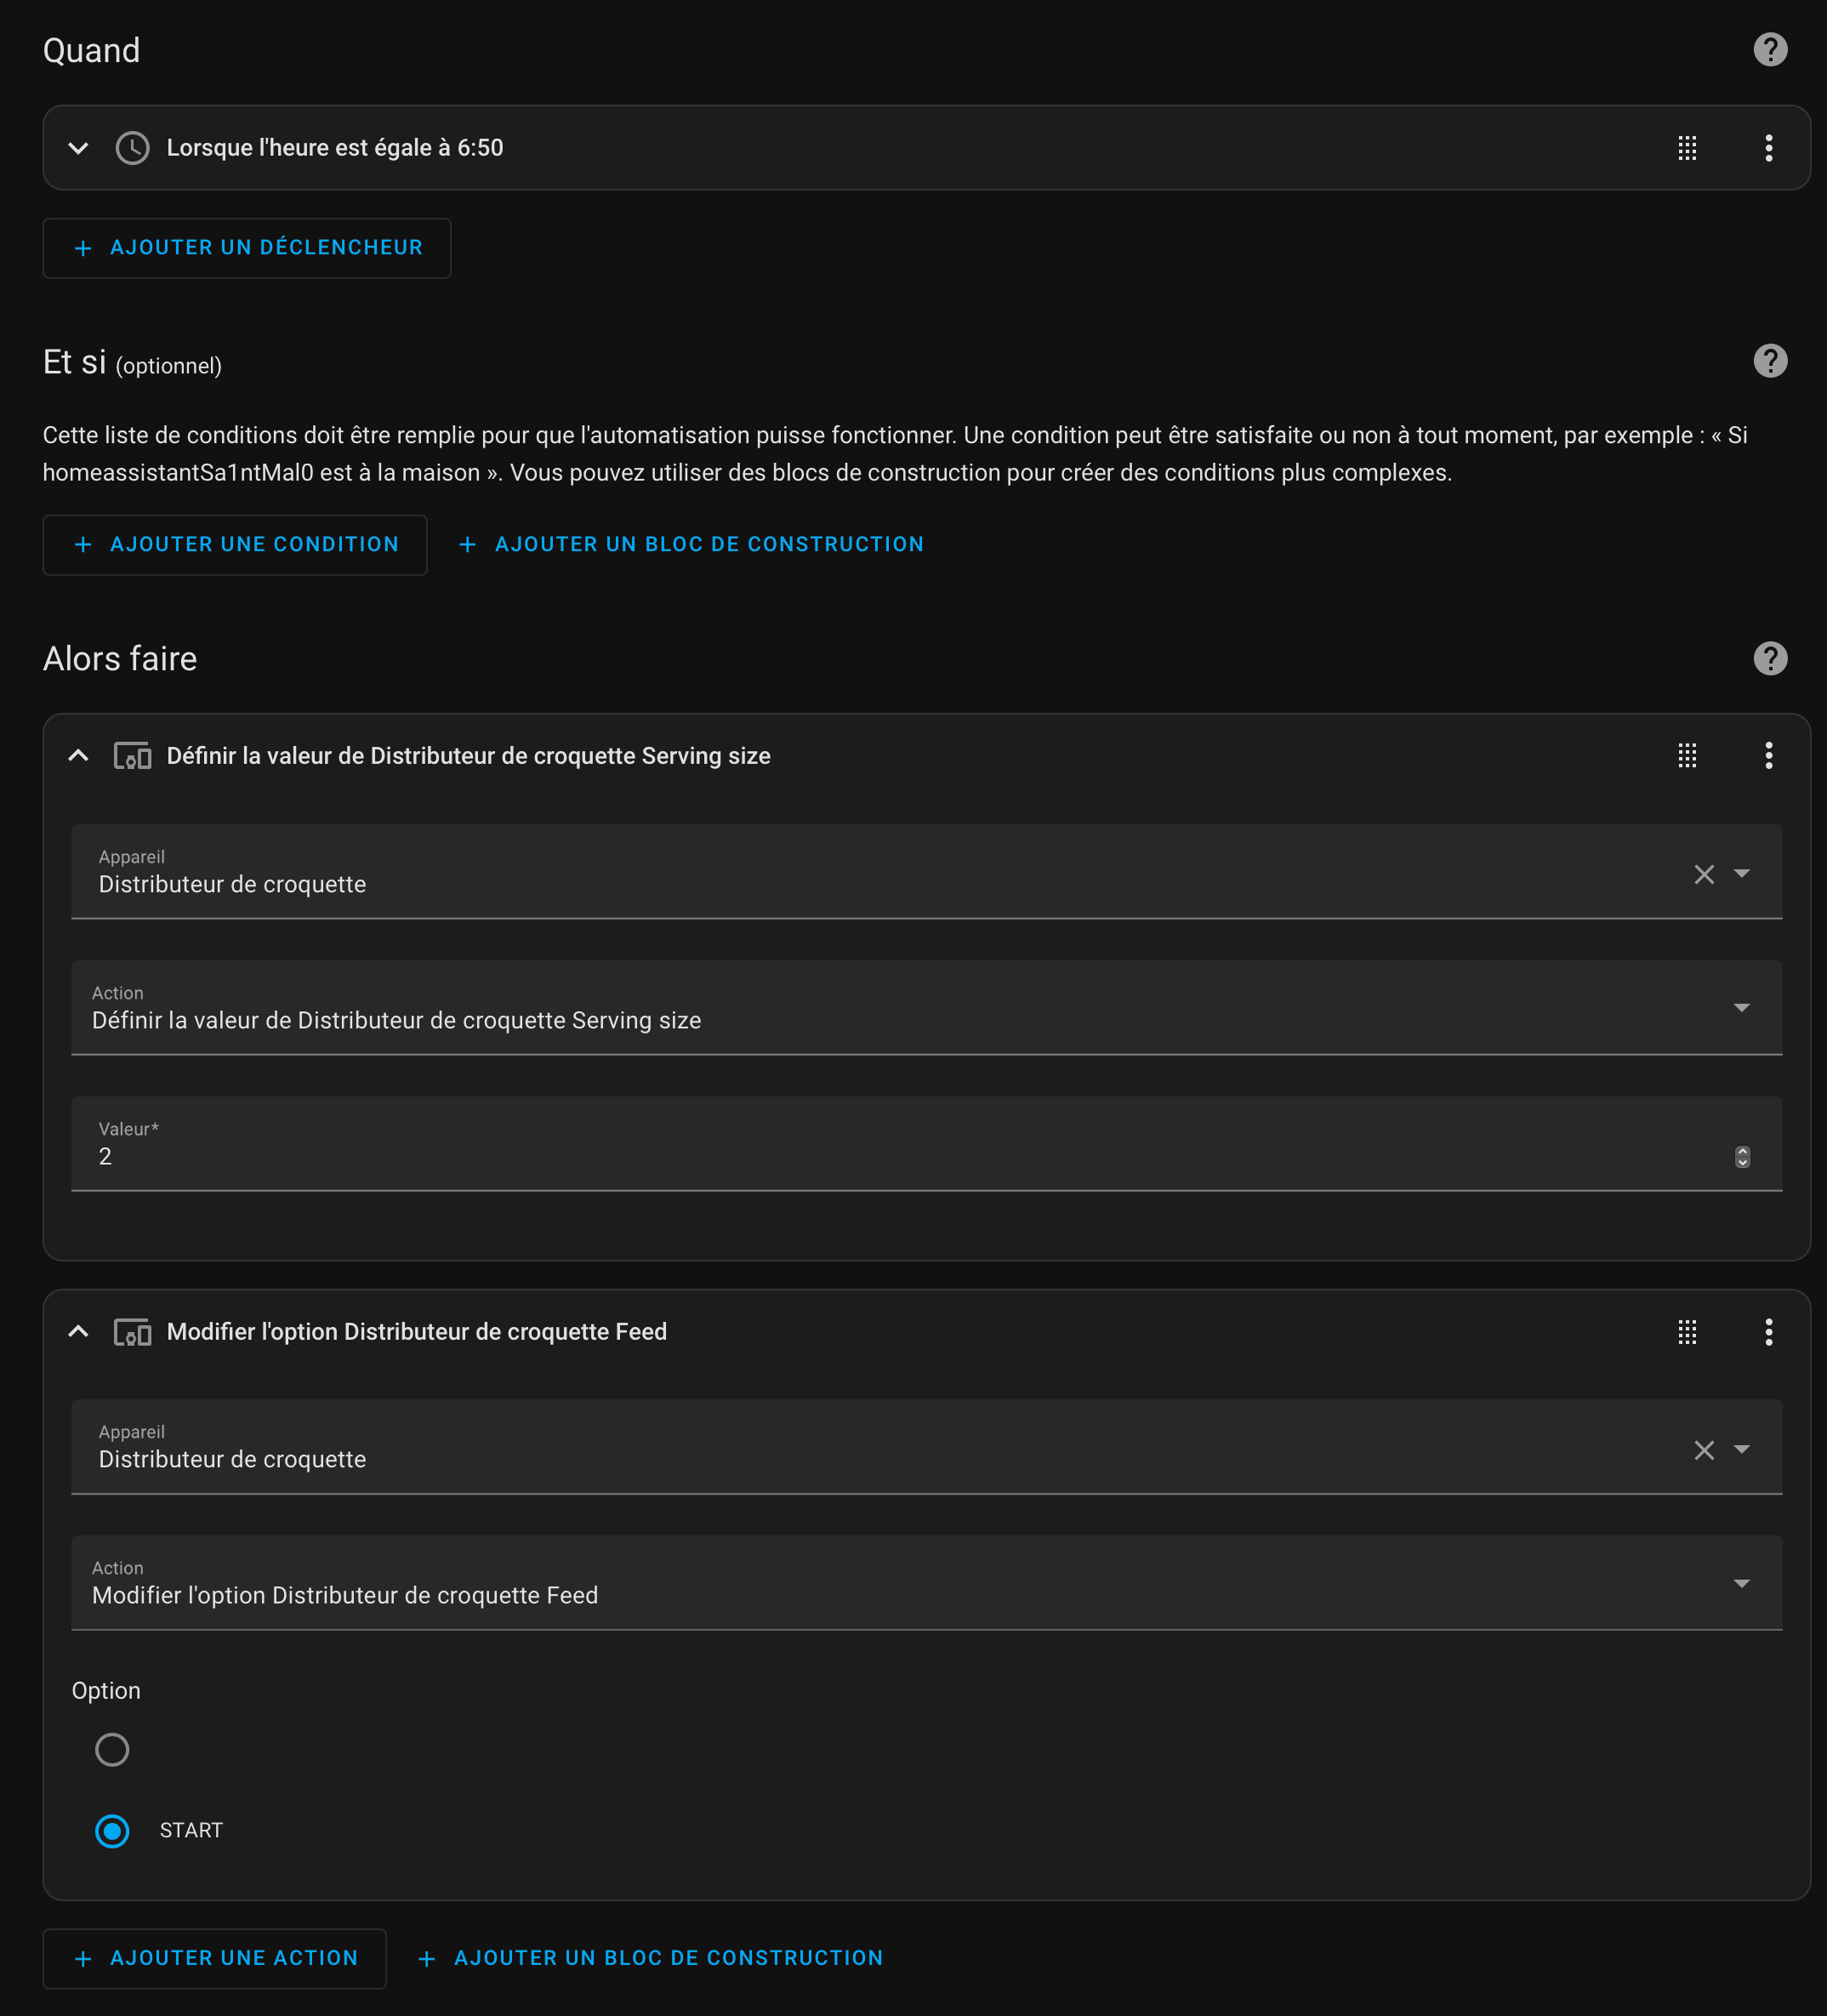Open the Serving size Action dropdown
This screenshot has height=2016, width=1827.
click(926, 1008)
